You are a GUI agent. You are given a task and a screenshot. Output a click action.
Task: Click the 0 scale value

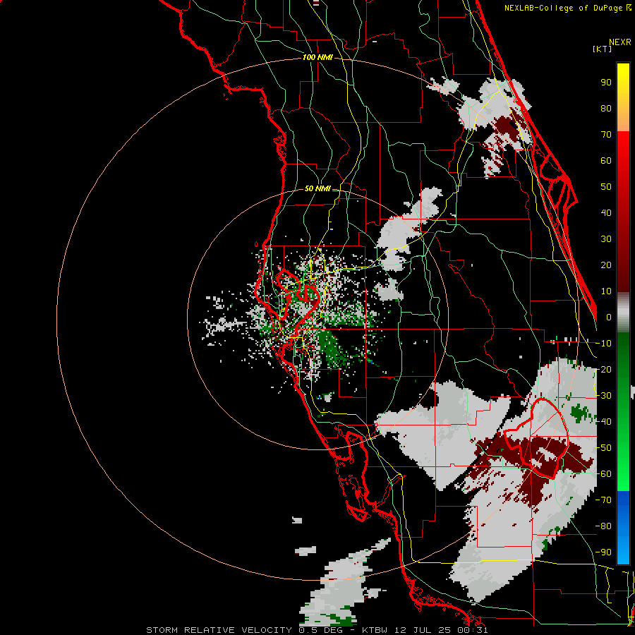609,317
